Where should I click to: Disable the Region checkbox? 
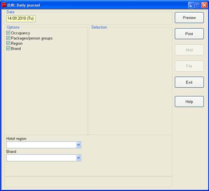pos(8,43)
